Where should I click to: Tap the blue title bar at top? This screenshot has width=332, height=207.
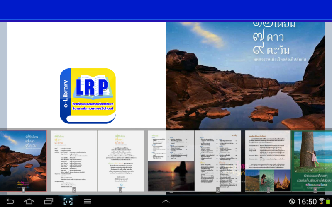click(166, 10)
